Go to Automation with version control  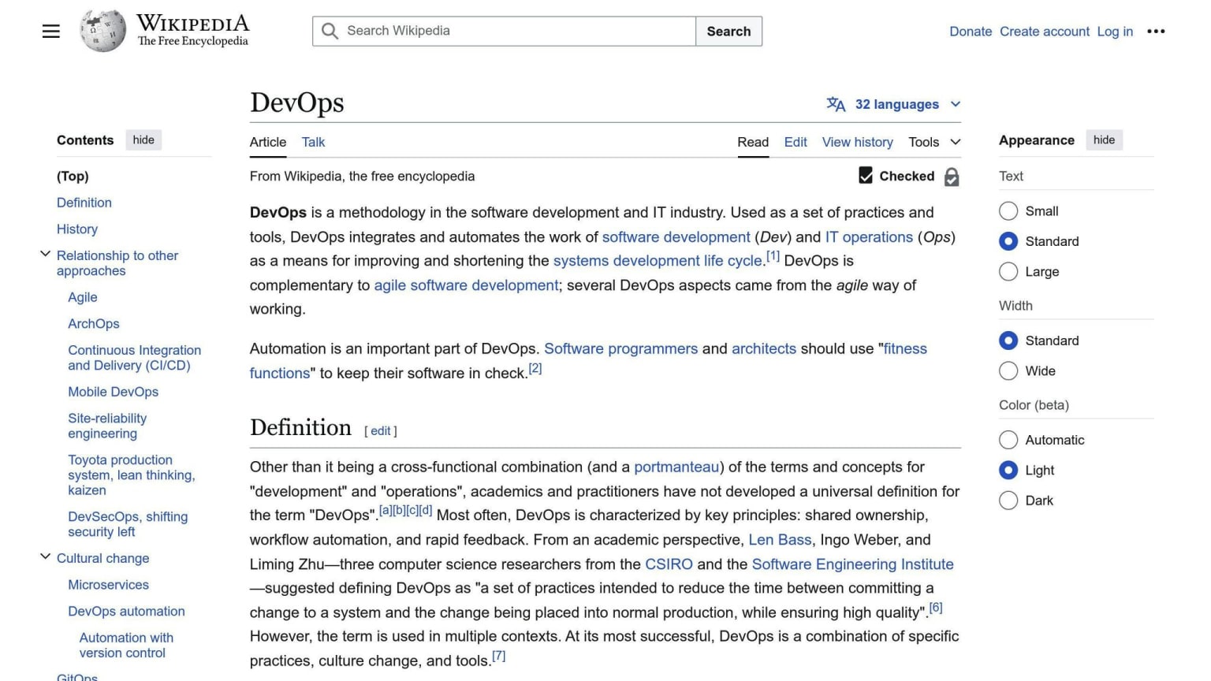pyautogui.click(x=126, y=645)
